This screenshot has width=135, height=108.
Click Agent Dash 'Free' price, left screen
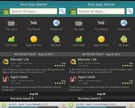point(63,81)
